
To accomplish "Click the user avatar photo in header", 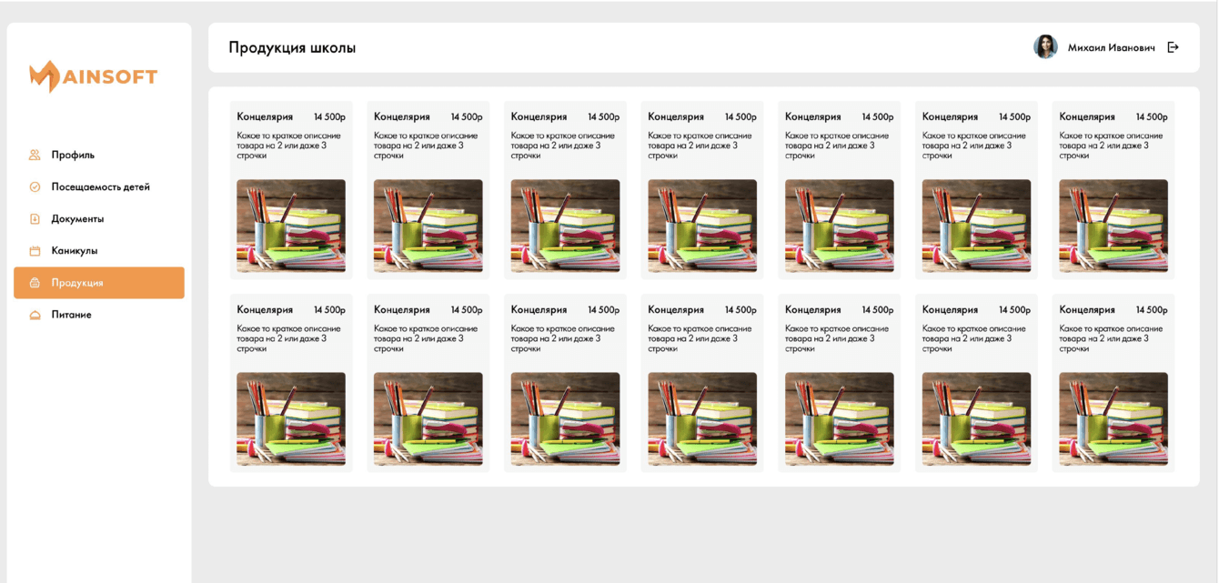I will point(1045,47).
